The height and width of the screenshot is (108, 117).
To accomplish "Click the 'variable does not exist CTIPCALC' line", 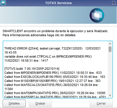I will pos(48,56).
